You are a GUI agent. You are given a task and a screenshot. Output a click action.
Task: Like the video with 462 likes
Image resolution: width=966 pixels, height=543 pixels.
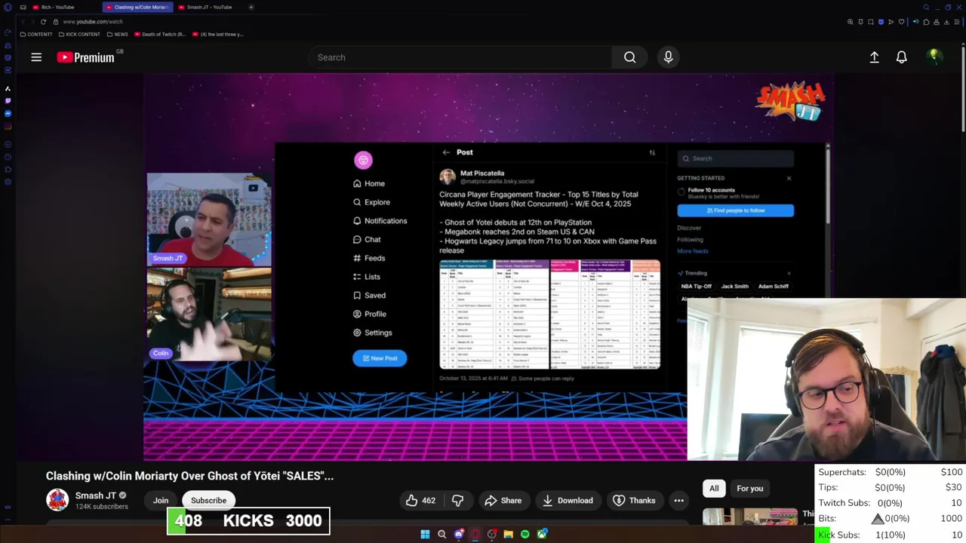(420, 501)
